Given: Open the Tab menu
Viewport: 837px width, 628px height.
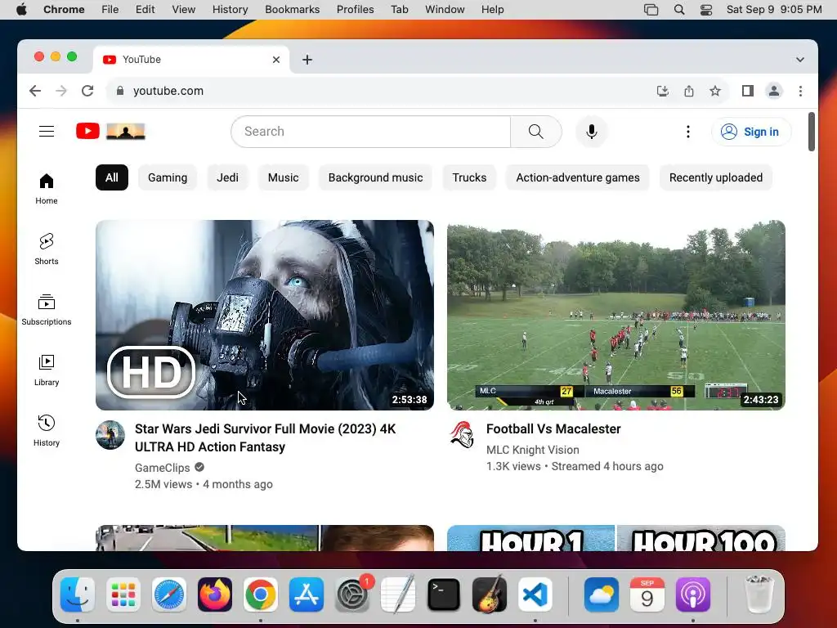Looking at the screenshot, I should point(399,10).
